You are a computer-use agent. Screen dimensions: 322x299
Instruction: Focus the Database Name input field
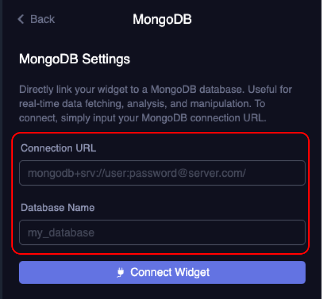[162, 232]
